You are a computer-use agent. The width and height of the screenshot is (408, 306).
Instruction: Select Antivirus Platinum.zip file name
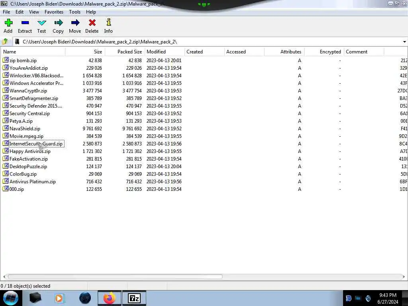(x=33, y=181)
